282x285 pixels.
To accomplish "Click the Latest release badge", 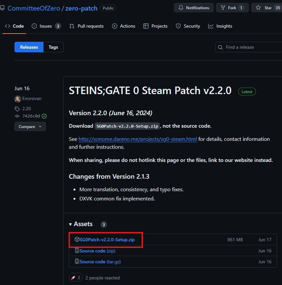I will coord(247,91).
